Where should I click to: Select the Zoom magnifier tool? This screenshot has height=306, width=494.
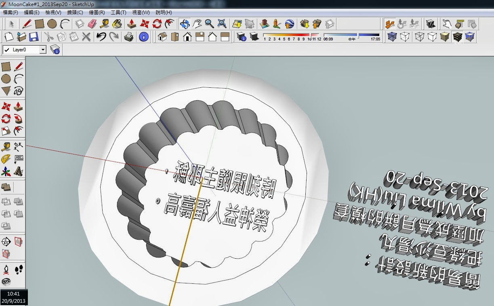tap(209, 23)
